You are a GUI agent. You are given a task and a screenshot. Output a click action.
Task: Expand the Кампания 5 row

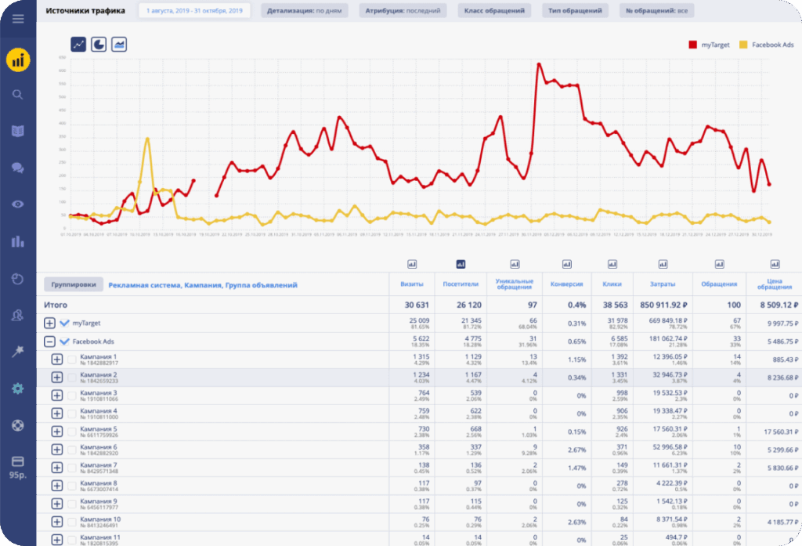point(56,432)
